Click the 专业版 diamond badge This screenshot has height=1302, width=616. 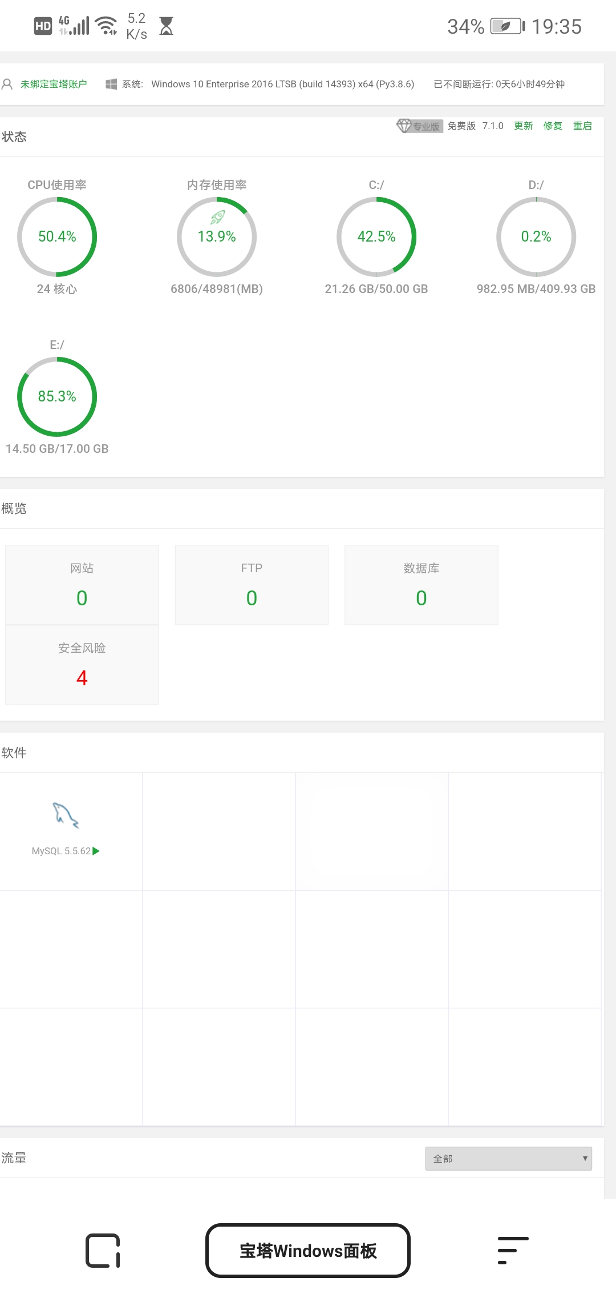419,126
